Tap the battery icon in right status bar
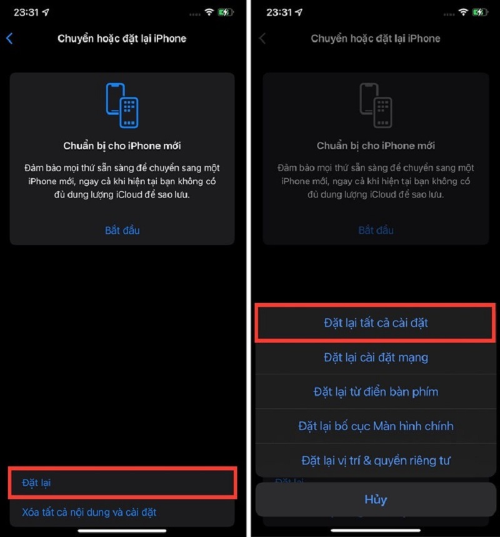This screenshot has height=537, width=500. click(480, 13)
